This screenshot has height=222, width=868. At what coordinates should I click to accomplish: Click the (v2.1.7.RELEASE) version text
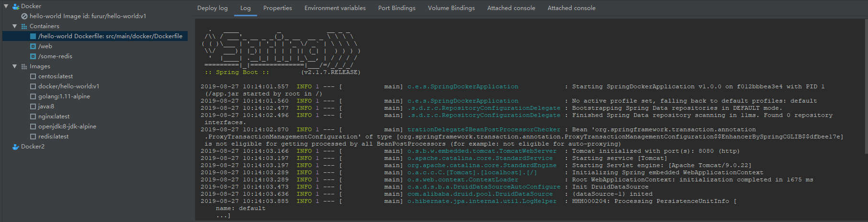[x=331, y=73]
